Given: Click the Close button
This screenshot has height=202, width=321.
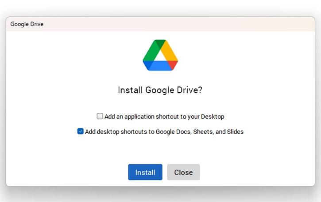Looking at the screenshot, I should [183, 172].
